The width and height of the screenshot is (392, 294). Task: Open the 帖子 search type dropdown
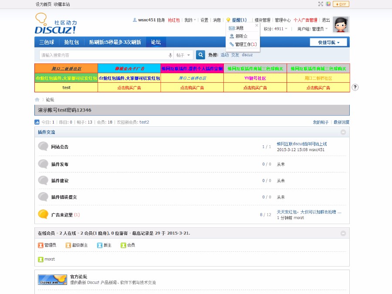click(x=183, y=55)
